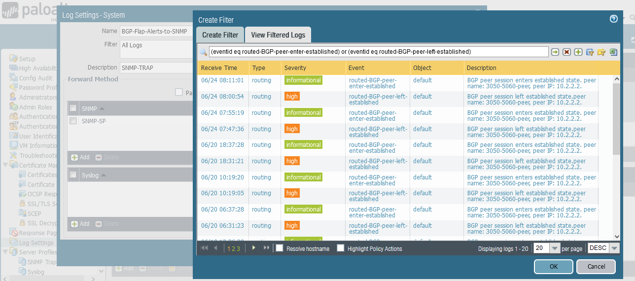Cancel the Create Filter dialog
Image resolution: width=635 pixels, height=281 pixels.
tap(596, 267)
